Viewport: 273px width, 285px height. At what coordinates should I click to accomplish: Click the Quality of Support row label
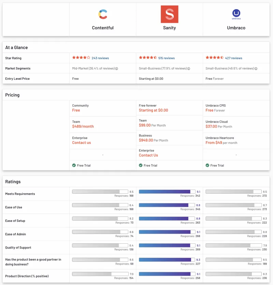[18, 248]
